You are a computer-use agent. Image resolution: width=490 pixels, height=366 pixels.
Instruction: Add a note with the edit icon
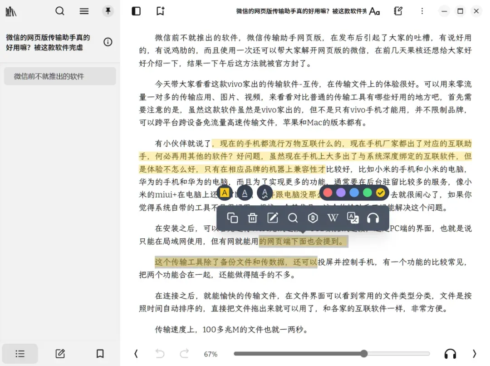(273, 218)
